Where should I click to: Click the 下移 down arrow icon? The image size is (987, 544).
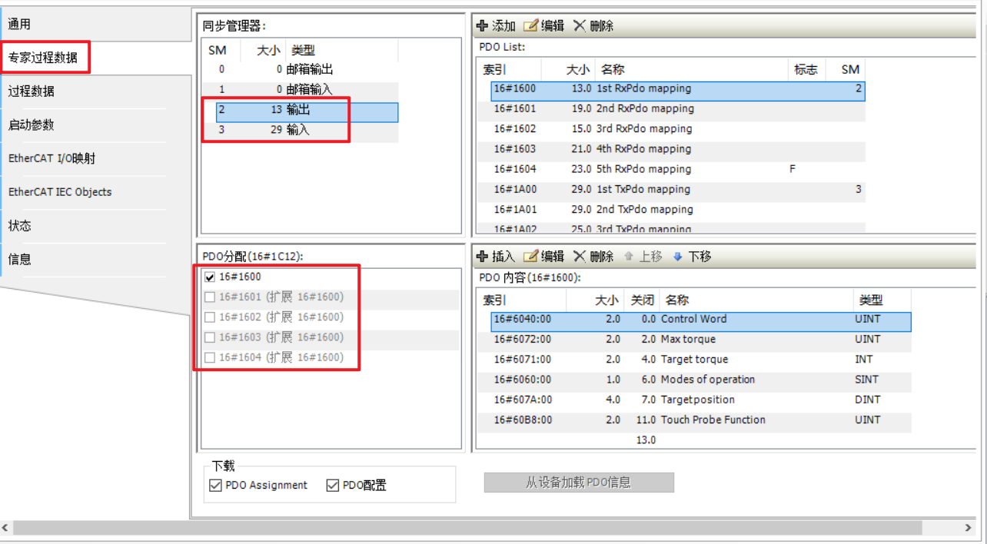677,257
